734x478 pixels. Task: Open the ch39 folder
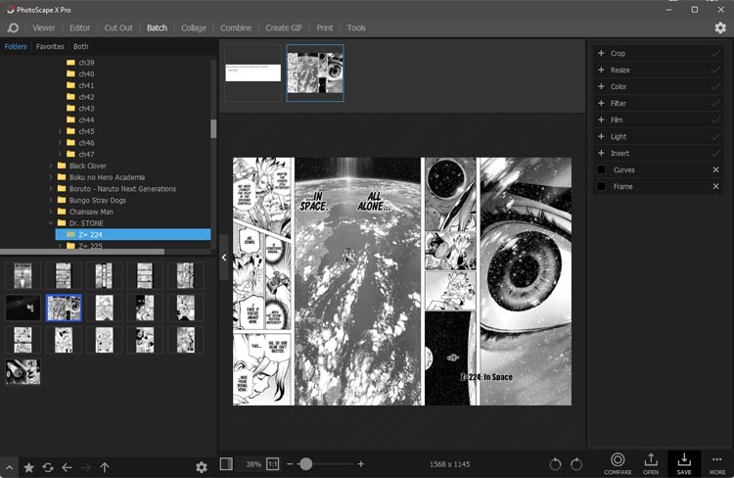point(86,63)
